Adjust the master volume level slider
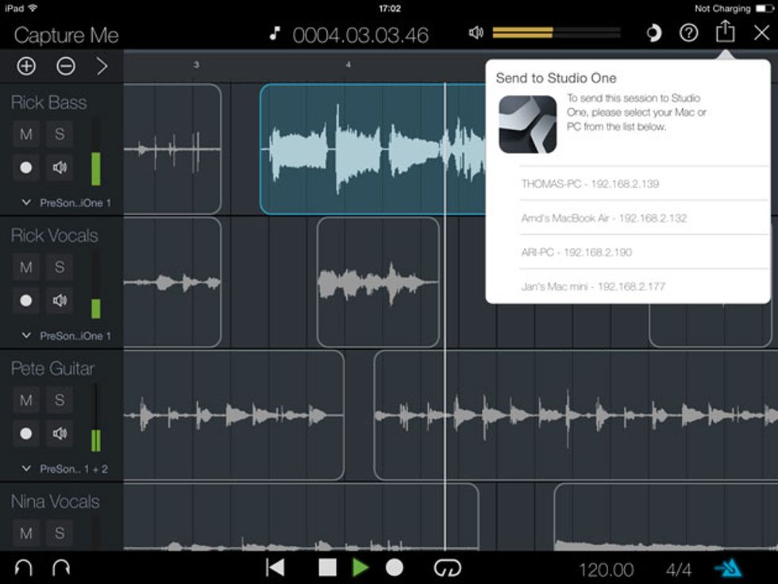 click(x=556, y=33)
